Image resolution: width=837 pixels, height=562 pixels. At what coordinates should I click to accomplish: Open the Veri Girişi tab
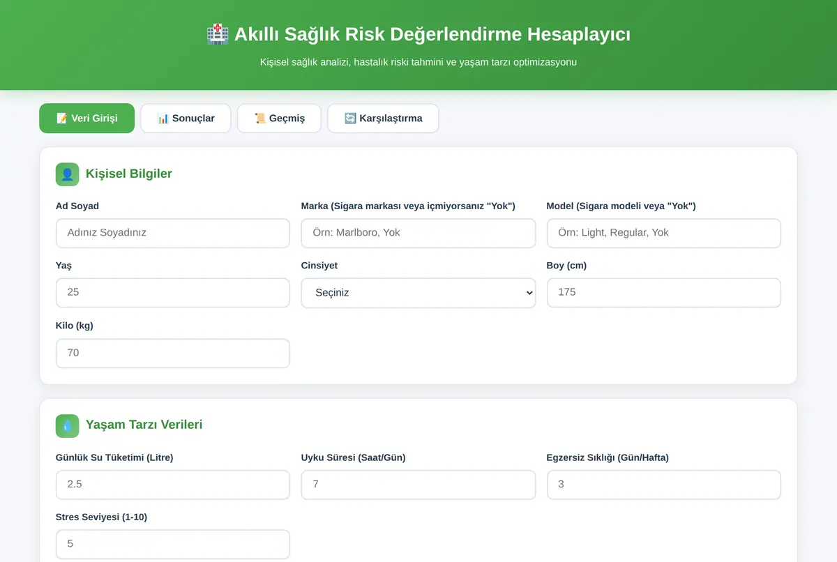[86, 119]
